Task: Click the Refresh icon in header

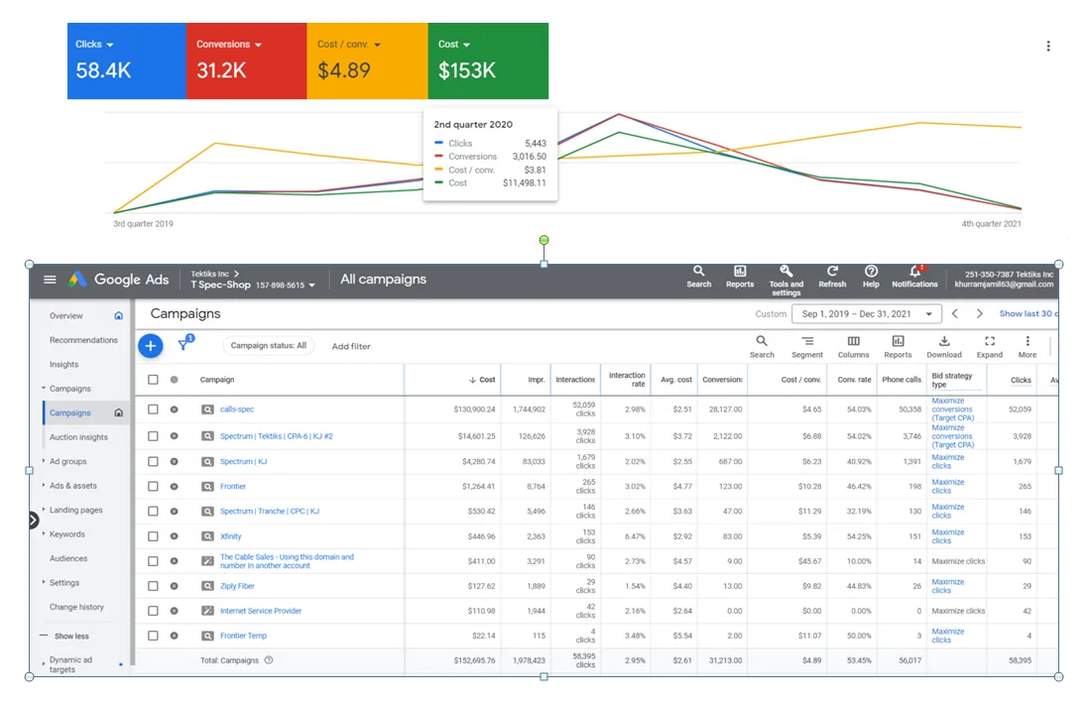Action: pos(832,272)
